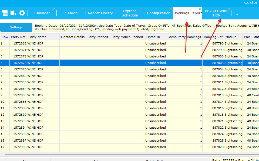Click the horizontal scrollbar under the table
Viewport: 259px width, 161px height.
(132, 154)
